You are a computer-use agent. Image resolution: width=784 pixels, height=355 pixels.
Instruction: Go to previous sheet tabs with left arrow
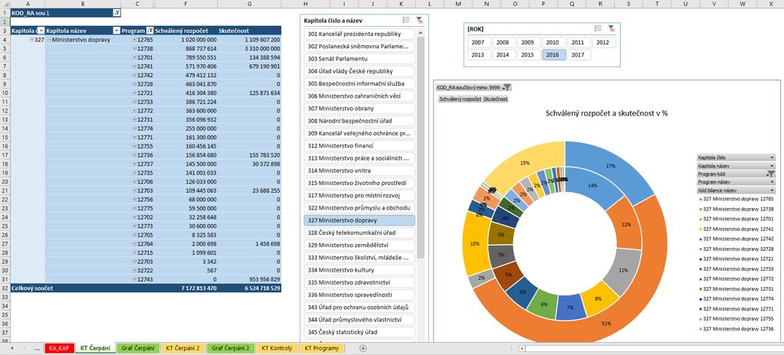12,348
